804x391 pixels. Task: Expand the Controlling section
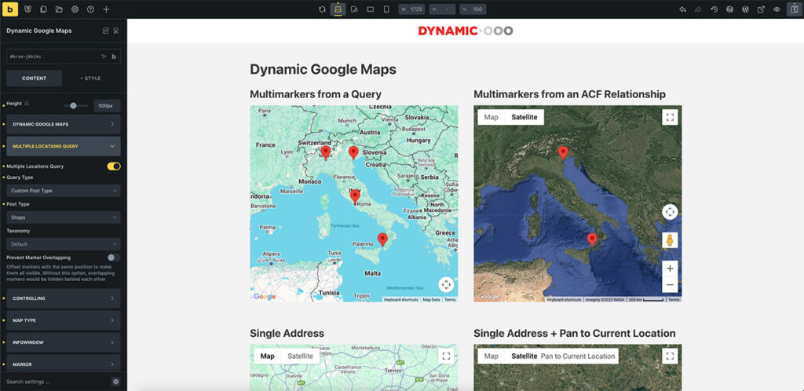(64, 298)
